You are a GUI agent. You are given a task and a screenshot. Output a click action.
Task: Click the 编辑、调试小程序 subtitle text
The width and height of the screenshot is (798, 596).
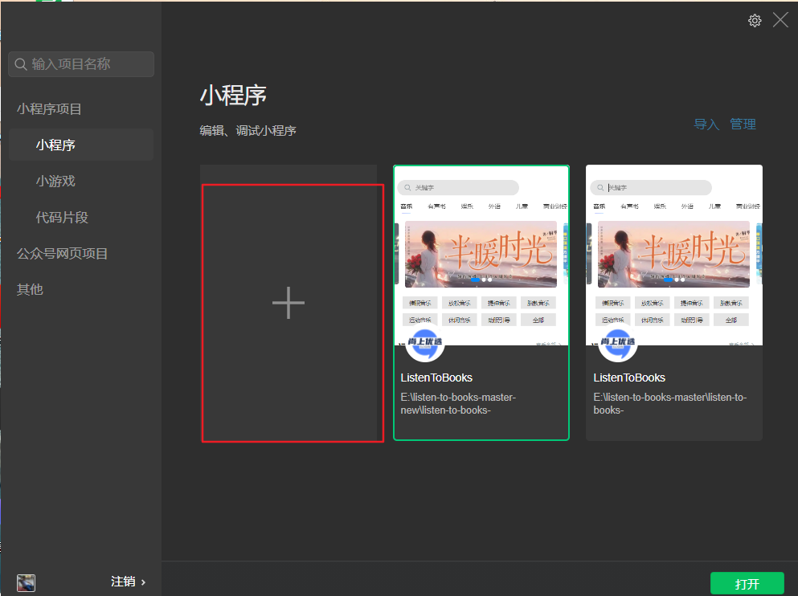(248, 131)
